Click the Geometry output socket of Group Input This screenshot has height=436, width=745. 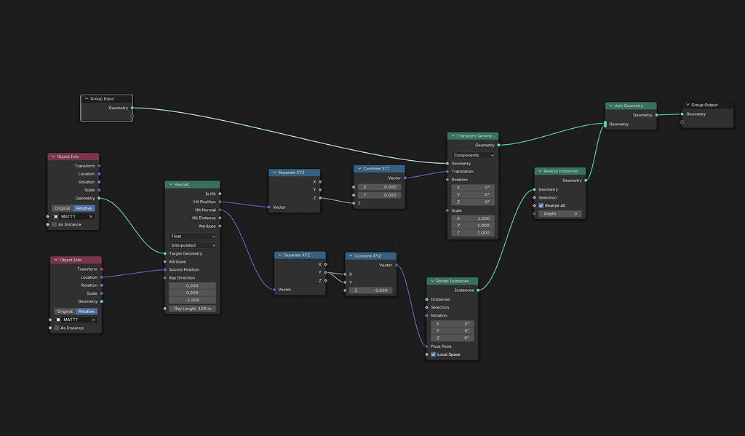pyautogui.click(x=132, y=108)
